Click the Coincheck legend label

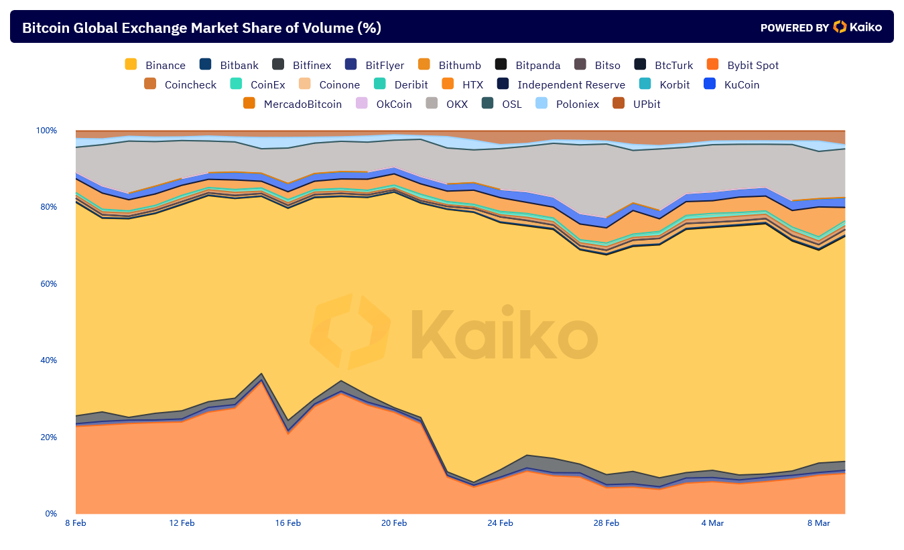pyautogui.click(x=190, y=84)
